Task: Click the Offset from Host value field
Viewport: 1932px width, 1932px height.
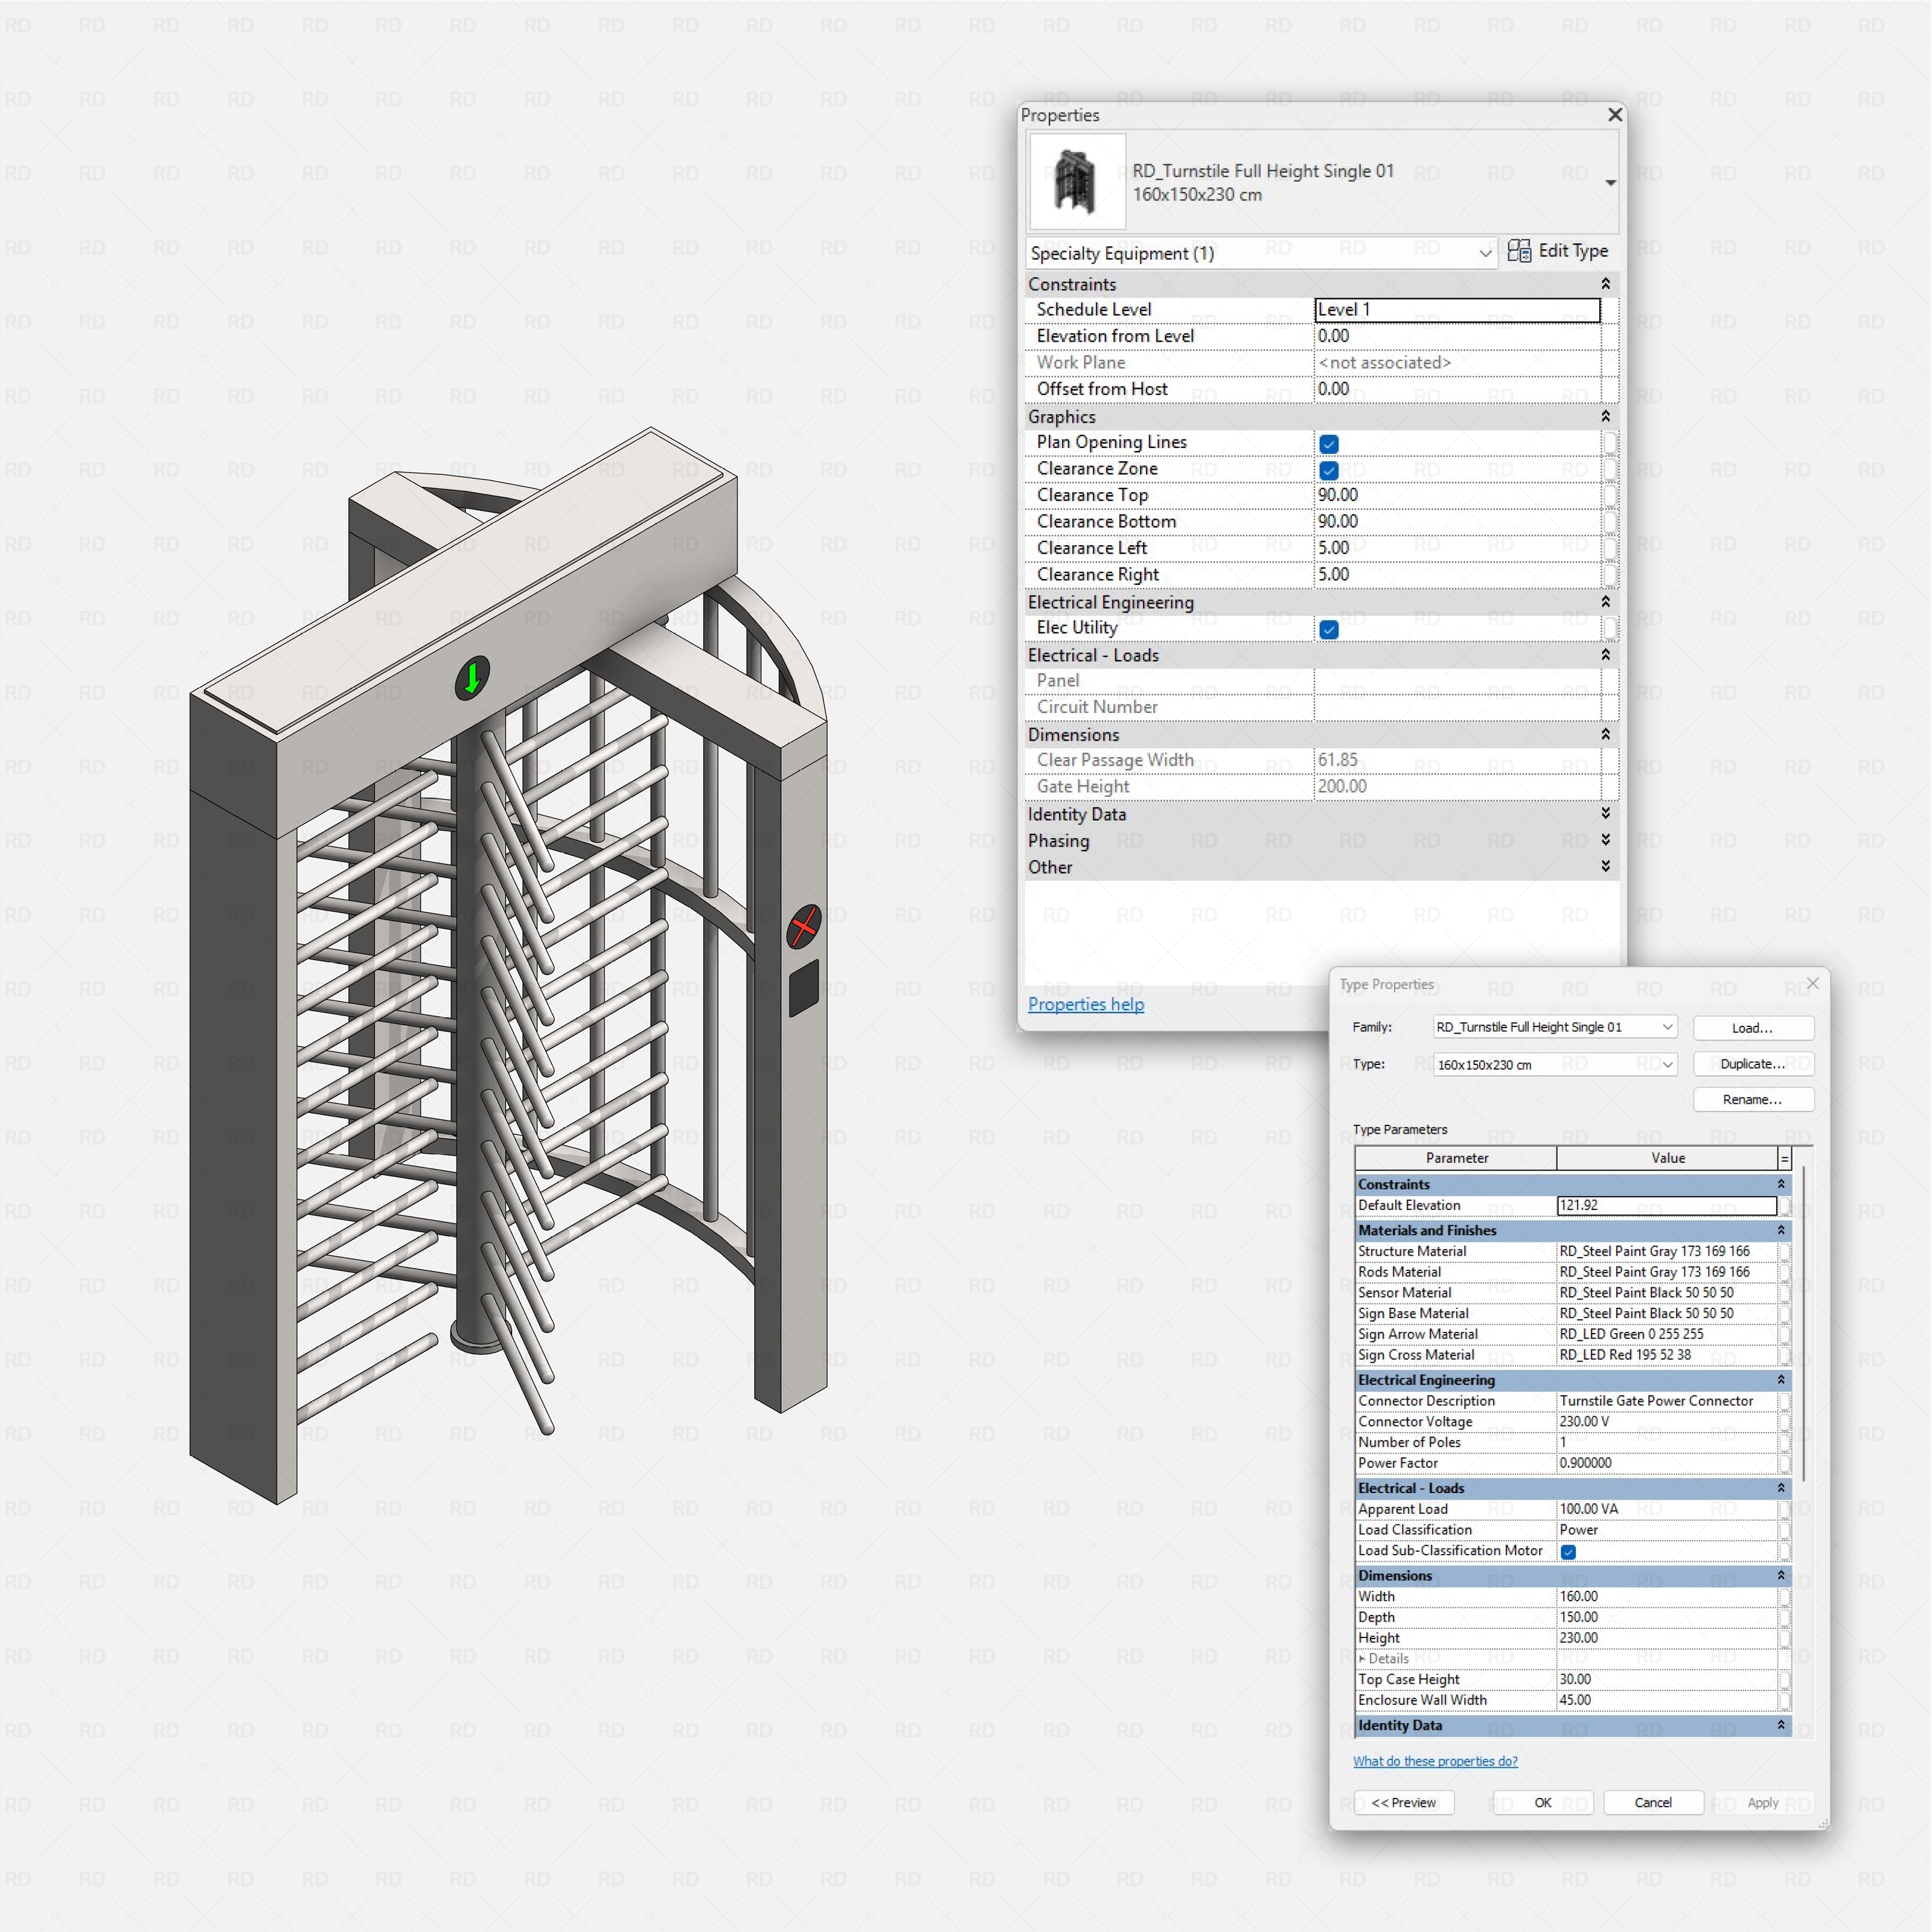Action: (x=1457, y=389)
